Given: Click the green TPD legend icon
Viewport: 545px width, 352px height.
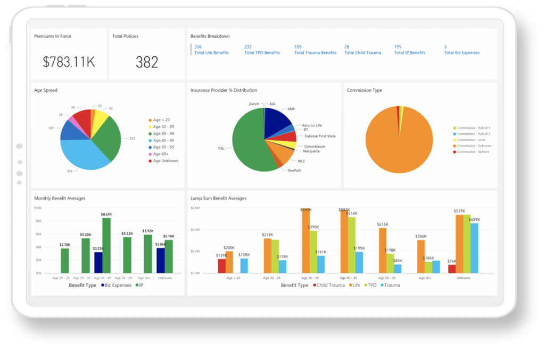Looking at the screenshot, I should point(365,285).
